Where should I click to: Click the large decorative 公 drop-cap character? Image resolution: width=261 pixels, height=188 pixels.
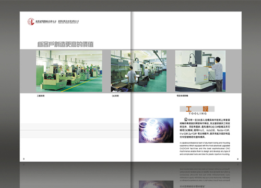point(186,120)
